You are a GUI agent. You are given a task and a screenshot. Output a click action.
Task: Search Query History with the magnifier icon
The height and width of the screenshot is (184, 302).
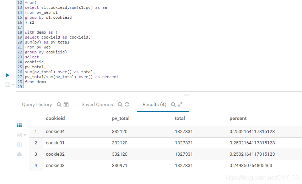point(59,105)
